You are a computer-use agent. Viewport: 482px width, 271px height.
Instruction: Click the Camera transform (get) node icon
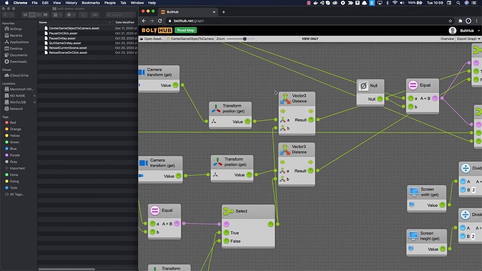coord(143,72)
